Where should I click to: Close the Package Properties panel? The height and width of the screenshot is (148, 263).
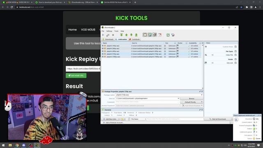point(202,91)
